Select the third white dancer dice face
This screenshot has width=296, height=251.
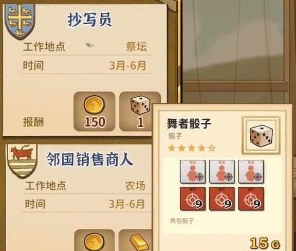251,172
